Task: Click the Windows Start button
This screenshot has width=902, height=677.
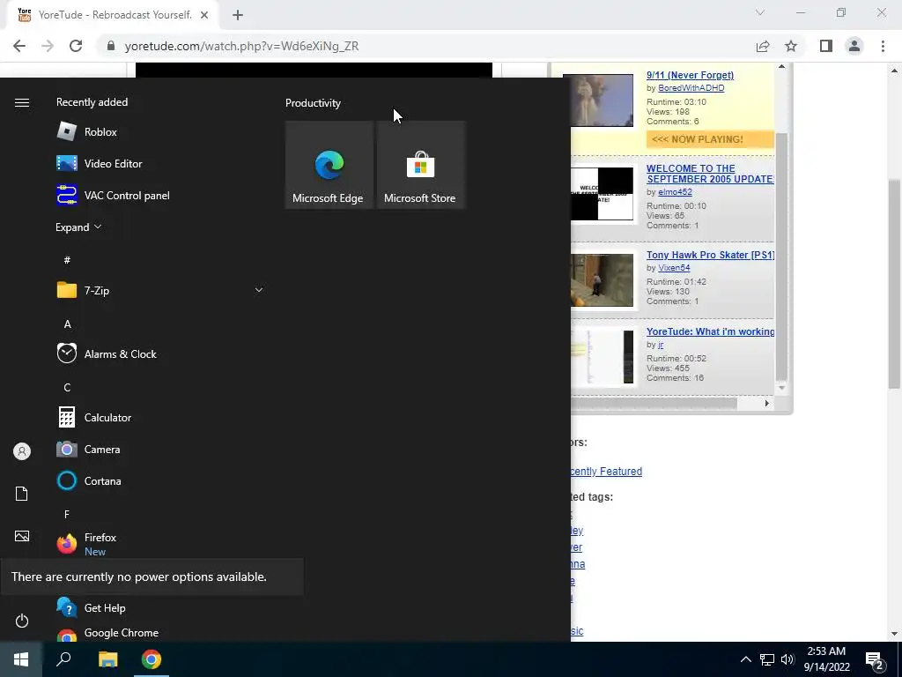Action: click(21, 659)
